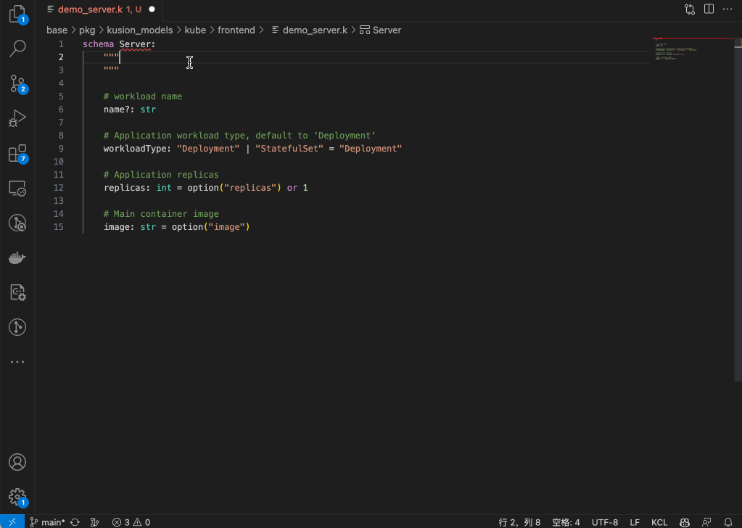The image size is (742, 528).
Task: Split the editor to the right
Action: click(x=709, y=9)
